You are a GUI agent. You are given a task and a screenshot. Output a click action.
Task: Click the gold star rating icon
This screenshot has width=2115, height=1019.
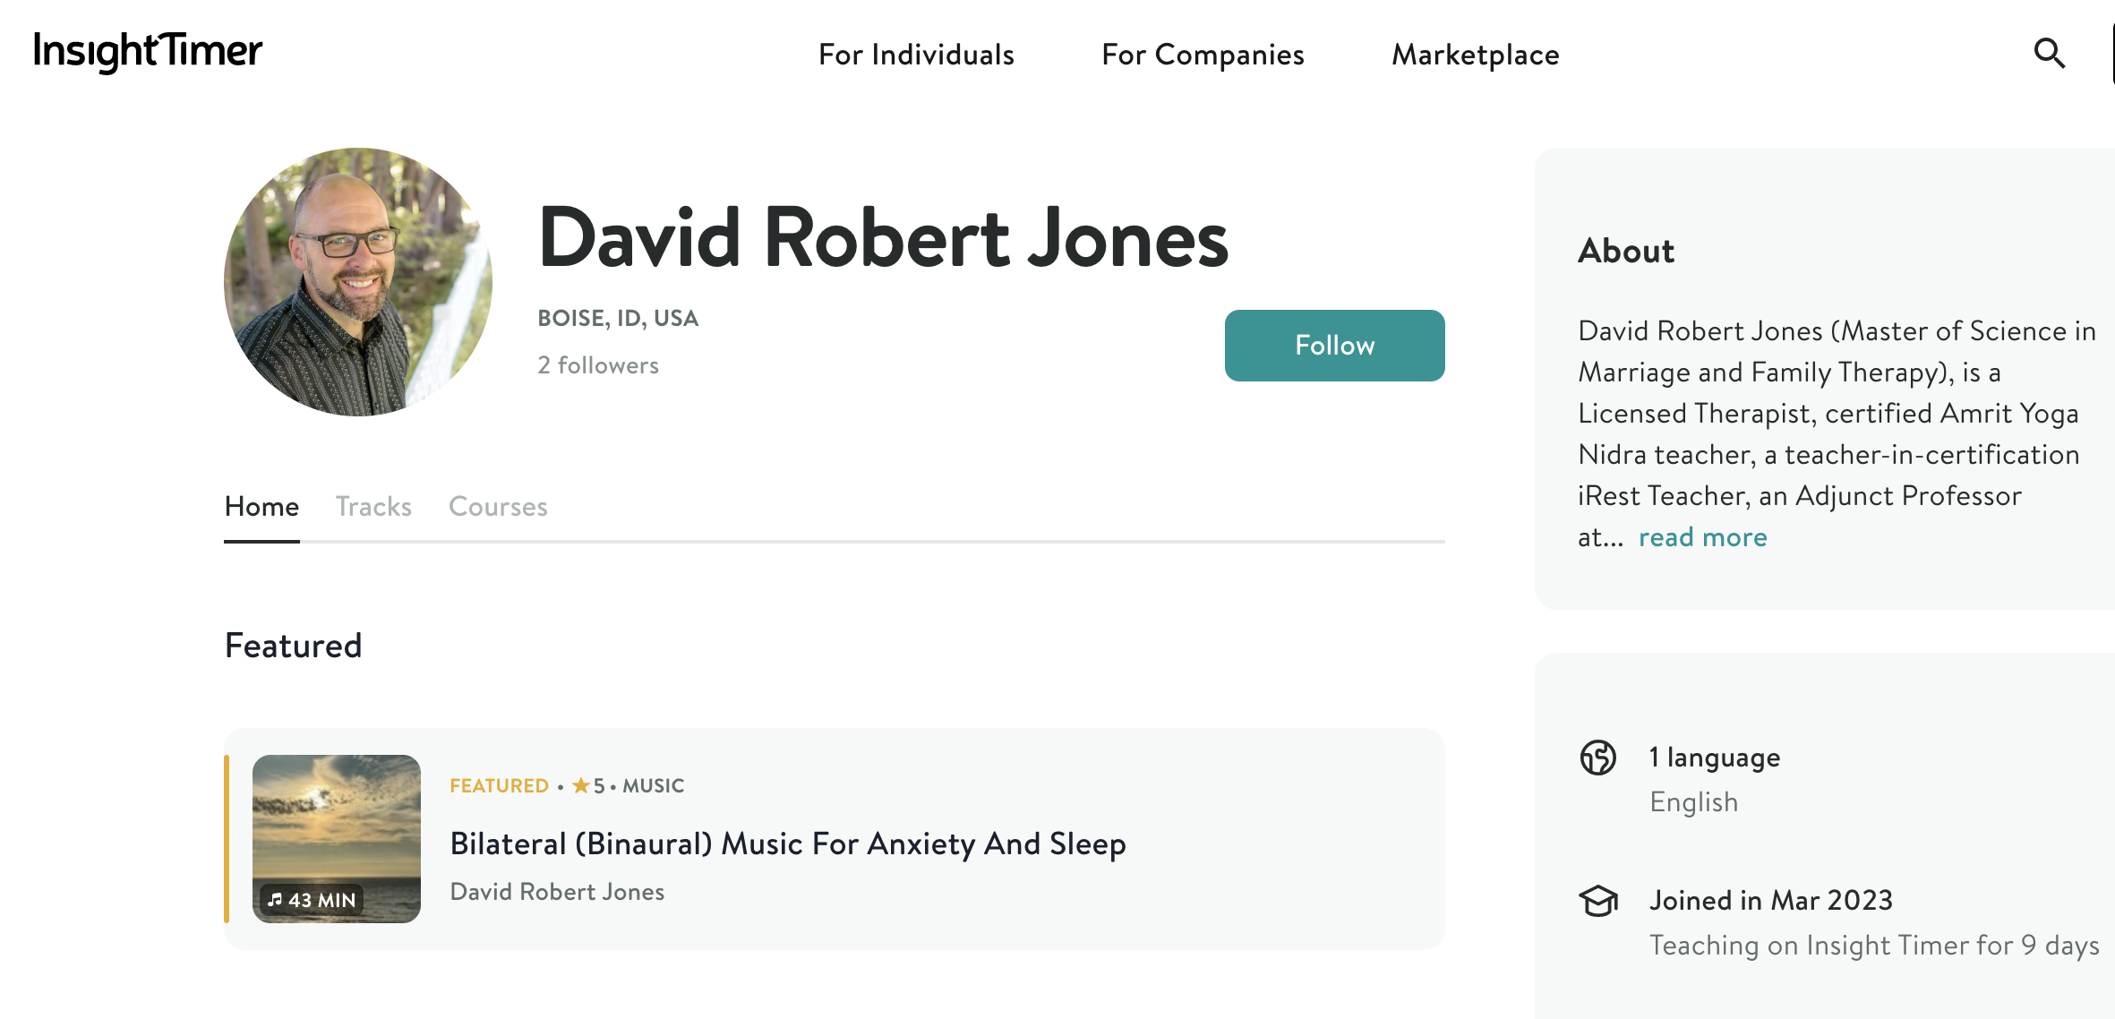(580, 785)
